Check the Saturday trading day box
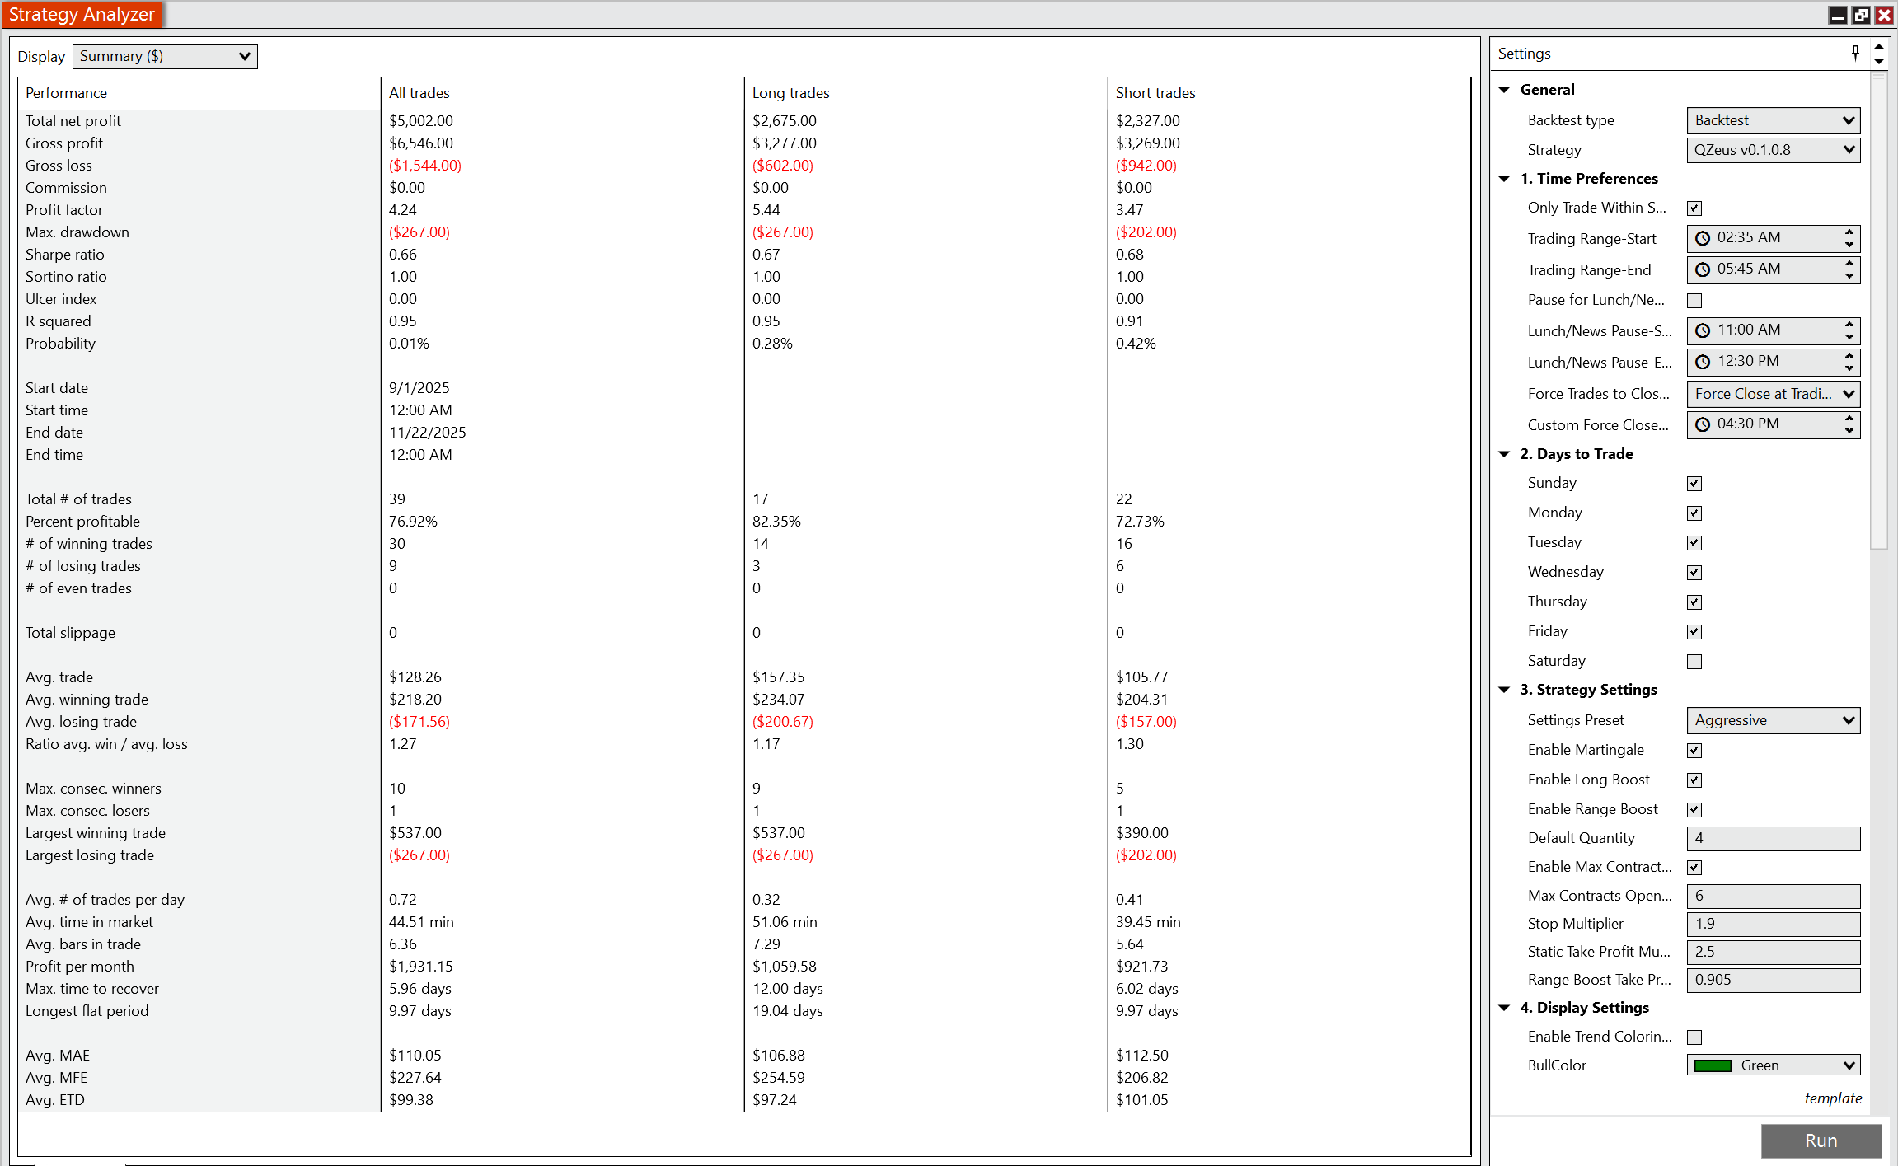This screenshot has height=1166, width=1898. pos(1694,662)
